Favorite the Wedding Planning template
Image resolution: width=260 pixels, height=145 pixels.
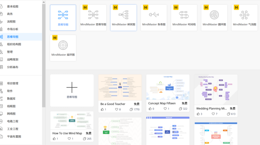pyautogui.click(x=213, y=114)
